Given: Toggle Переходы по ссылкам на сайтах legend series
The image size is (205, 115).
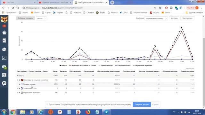Looking at the screenshot, I should point(82,65).
